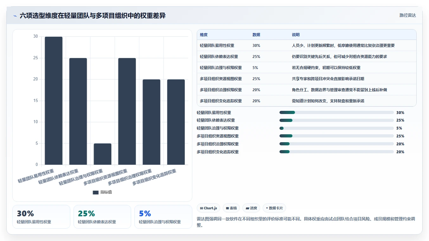
Task: Click the y-axis tick label 15
Action: click(35, 101)
